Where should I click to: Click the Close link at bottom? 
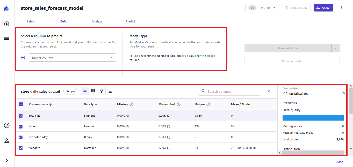[339, 162]
